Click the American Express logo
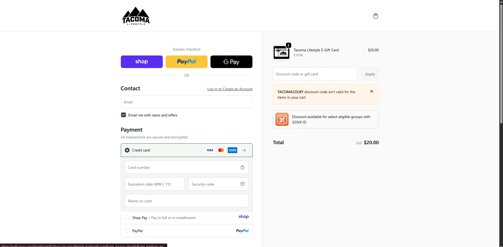 tap(232, 150)
